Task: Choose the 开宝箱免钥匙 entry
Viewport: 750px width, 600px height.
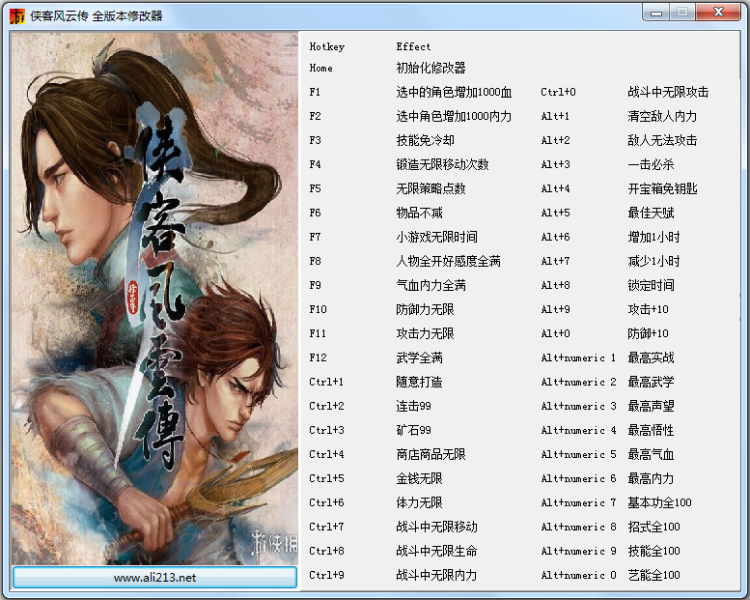Action: click(662, 189)
